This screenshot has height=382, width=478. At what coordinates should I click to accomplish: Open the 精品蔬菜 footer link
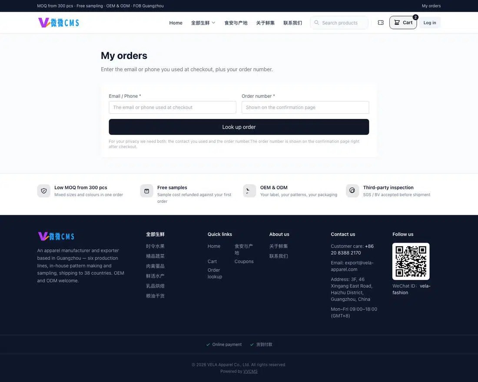tap(155, 256)
